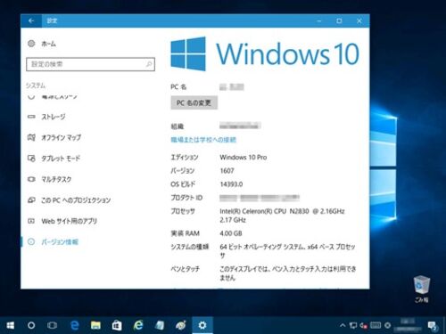Screen dimensions: 446x334
Task: Open the connect to work or school link
Action: [x=203, y=140]
